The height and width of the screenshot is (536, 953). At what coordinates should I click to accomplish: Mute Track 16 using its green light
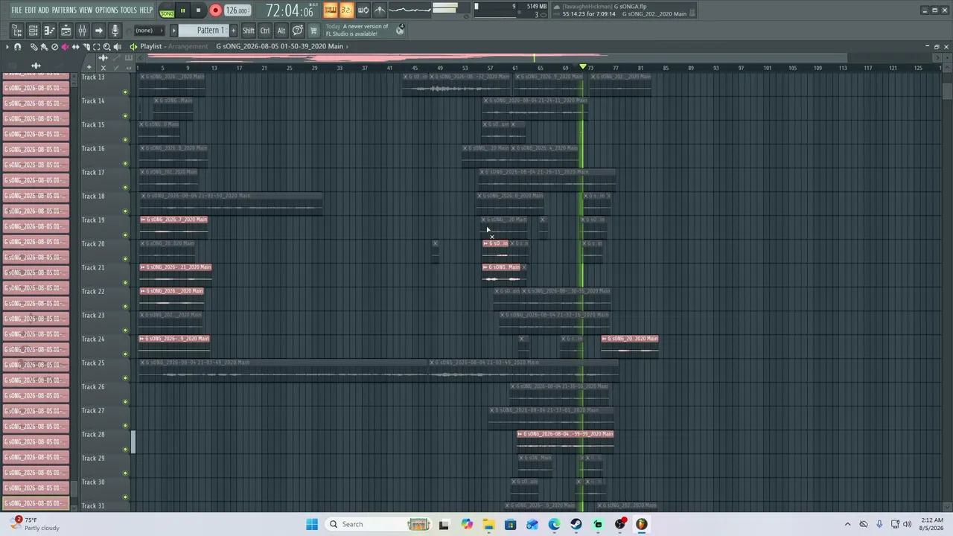125,164
